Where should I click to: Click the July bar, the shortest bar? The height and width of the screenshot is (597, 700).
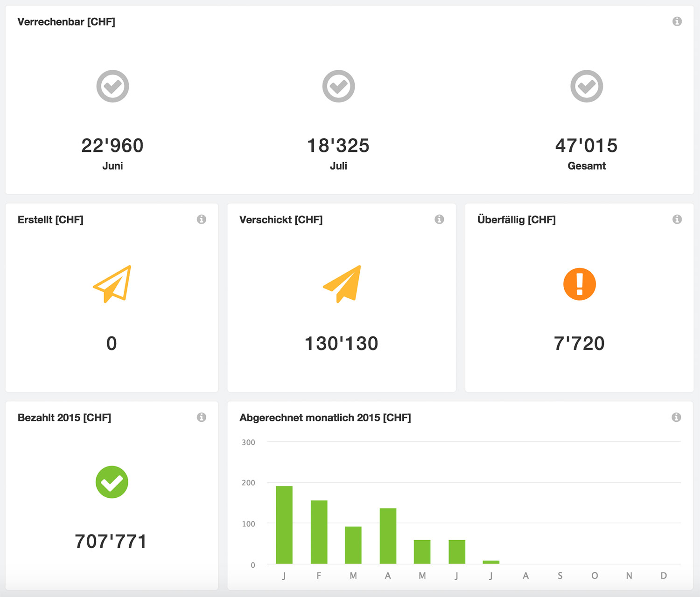491,562
